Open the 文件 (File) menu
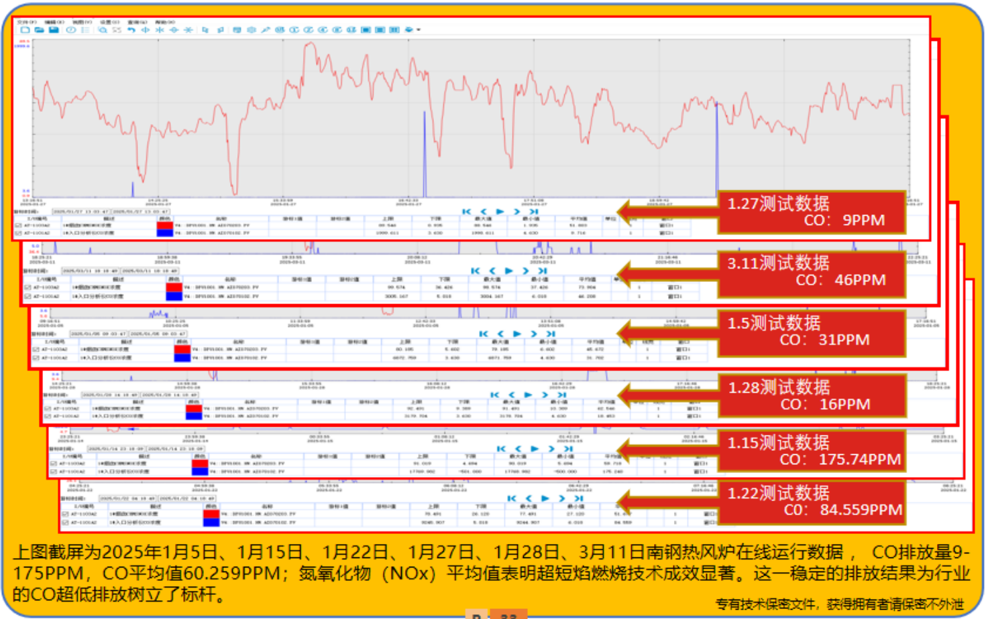 pyautogui.click(x=26, y=22)
